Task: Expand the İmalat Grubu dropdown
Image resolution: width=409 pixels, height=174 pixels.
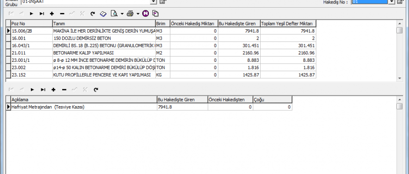Action: click(153, 2)
